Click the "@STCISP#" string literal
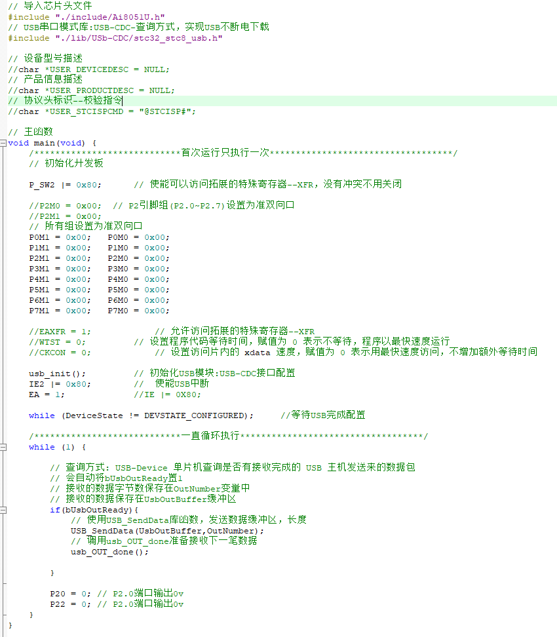This screenshot has width=557, height=637. click(164, 111)
